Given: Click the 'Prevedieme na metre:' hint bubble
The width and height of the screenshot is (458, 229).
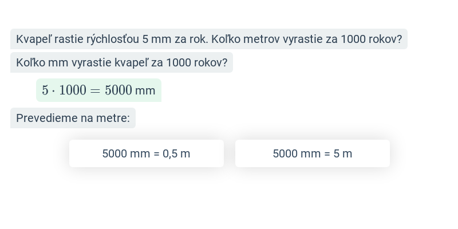Looking at the screenshot, I should pyautogui.click(x=73, y=118).
